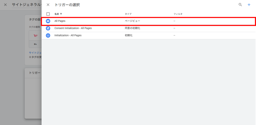
Task: Click the Consent Initialization shield icon
Action: pyautogui.click(x=48, y=28)
